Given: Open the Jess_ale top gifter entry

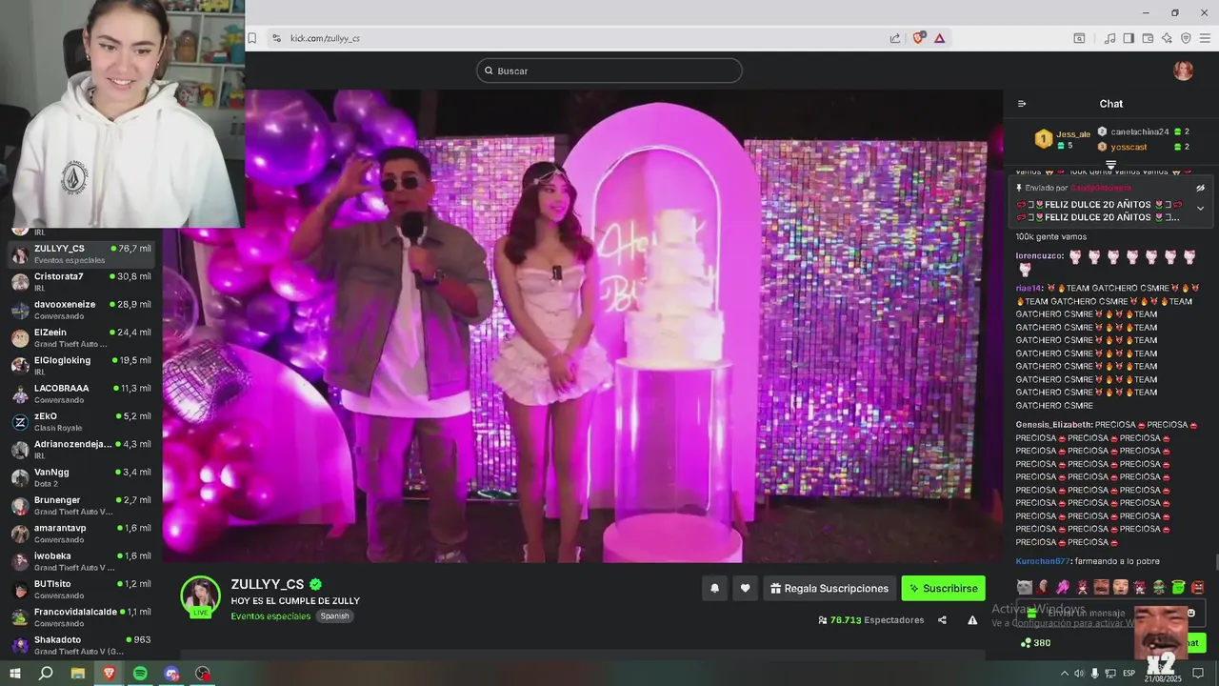Looking at the screenshot, I should (x=1063, y=139).
